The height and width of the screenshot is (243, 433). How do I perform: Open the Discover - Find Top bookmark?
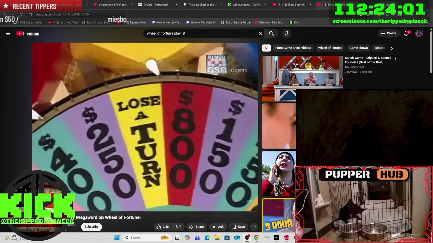pyautogui.click(x=269, y=22)
